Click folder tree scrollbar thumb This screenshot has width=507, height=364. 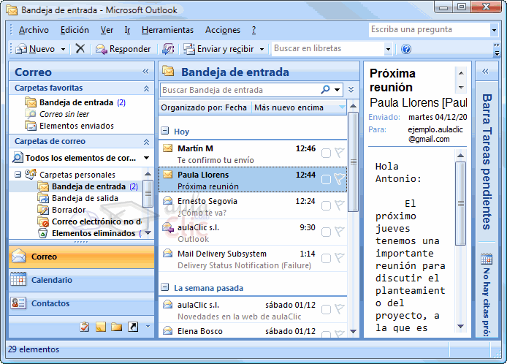coord(148,193)
